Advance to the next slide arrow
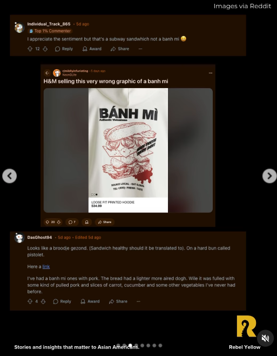 tap(269, 176)
